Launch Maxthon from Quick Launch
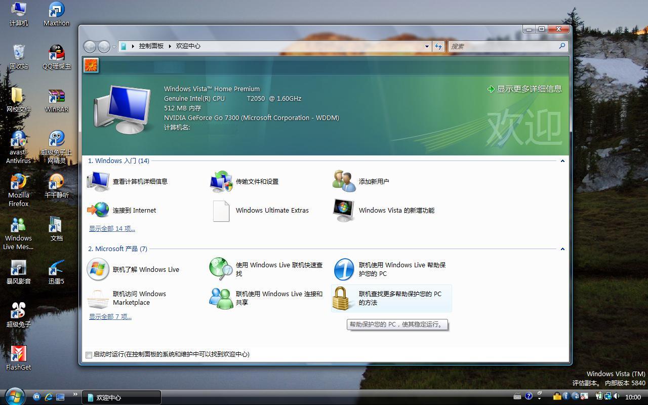The width and height of the screenshot is (648, 405). tap(36, 397)
